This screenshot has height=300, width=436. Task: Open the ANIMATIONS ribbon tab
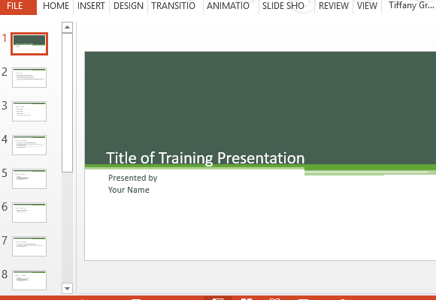[x=228, y=6]
